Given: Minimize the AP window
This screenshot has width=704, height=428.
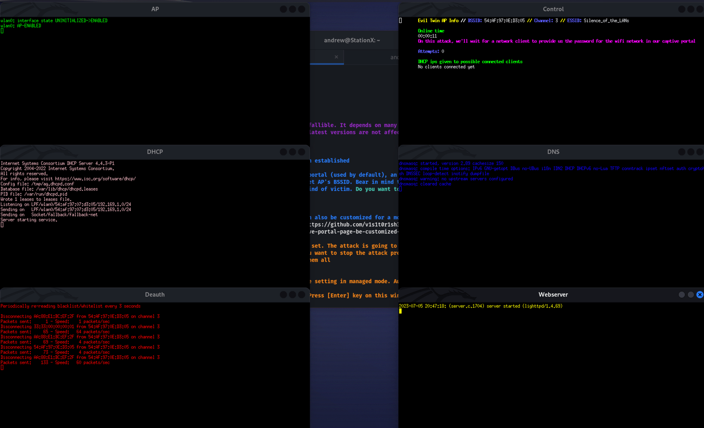Looking at the screenshot, I should click(284, 9).
